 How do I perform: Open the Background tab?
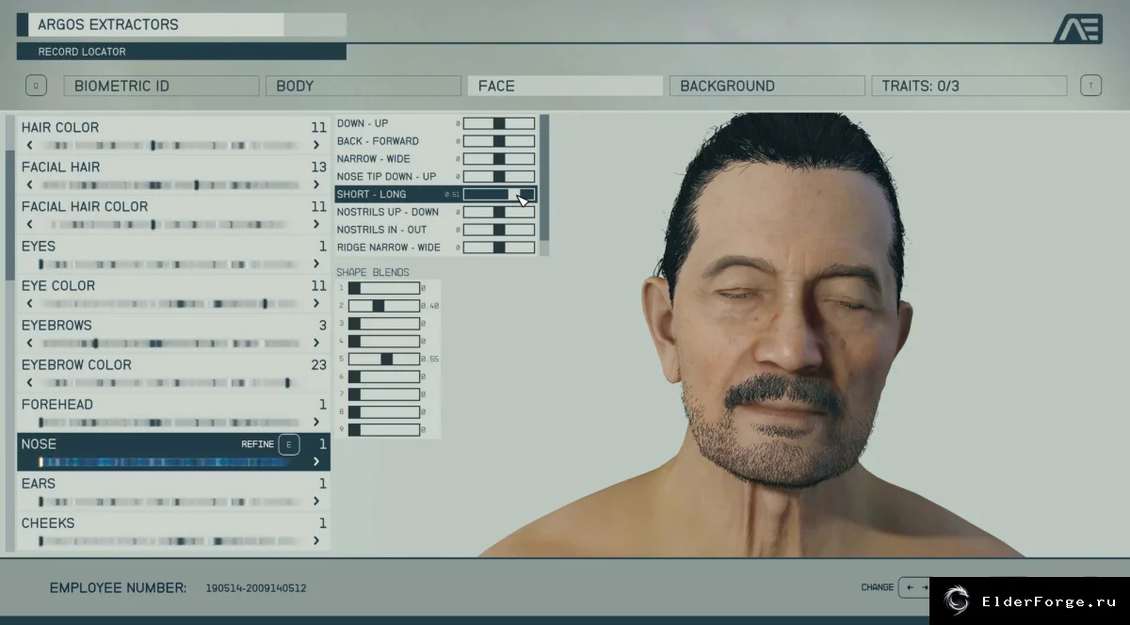pyautogui.click(x=767, y=86)
